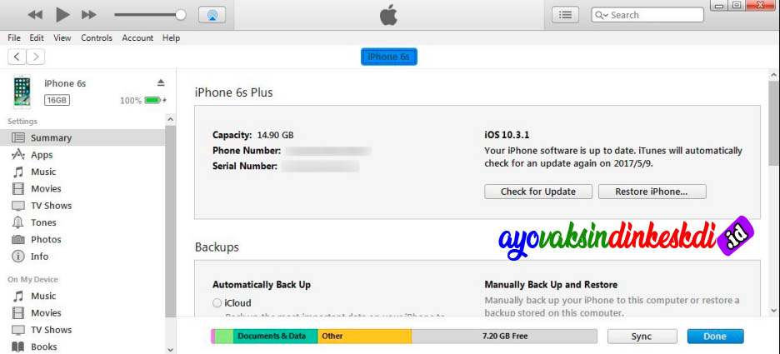Click Manually Back Up and Restore heading
780x354 pixels.
[551, 285]
